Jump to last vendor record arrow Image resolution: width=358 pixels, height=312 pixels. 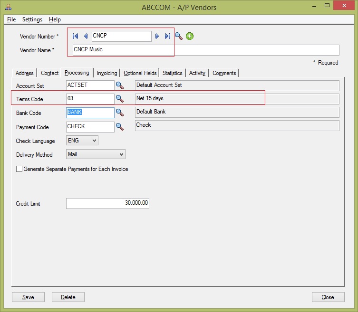point(167,36)
